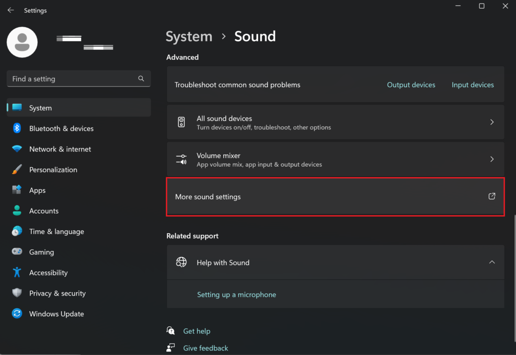Click the external link icon on More sound settings
The image size is (516, 355).
pos(491,196)
